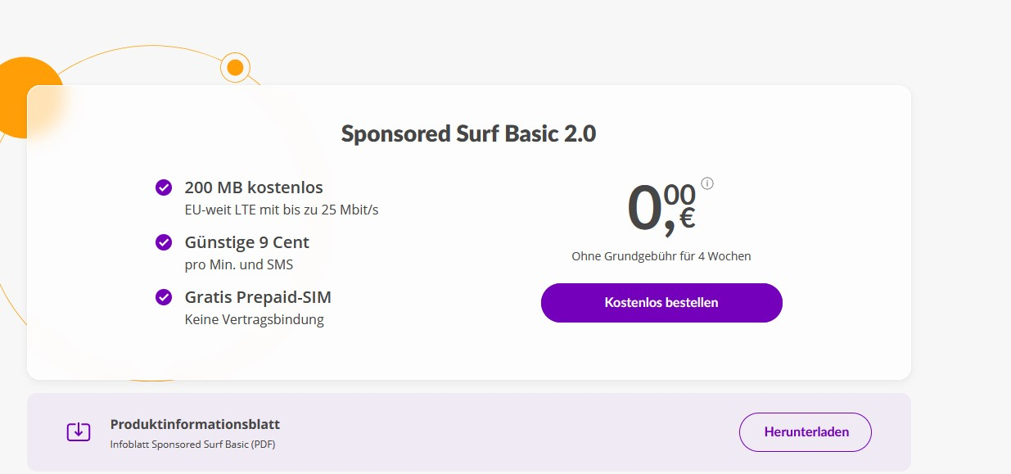Click the 0,00 € price display
This screenshot has width=1011, height=474.
coord(661,209)
